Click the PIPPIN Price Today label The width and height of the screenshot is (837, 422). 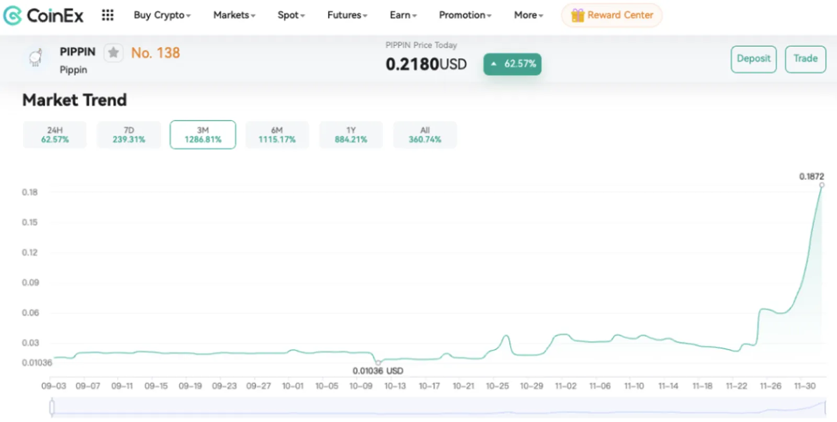[421, 45]
